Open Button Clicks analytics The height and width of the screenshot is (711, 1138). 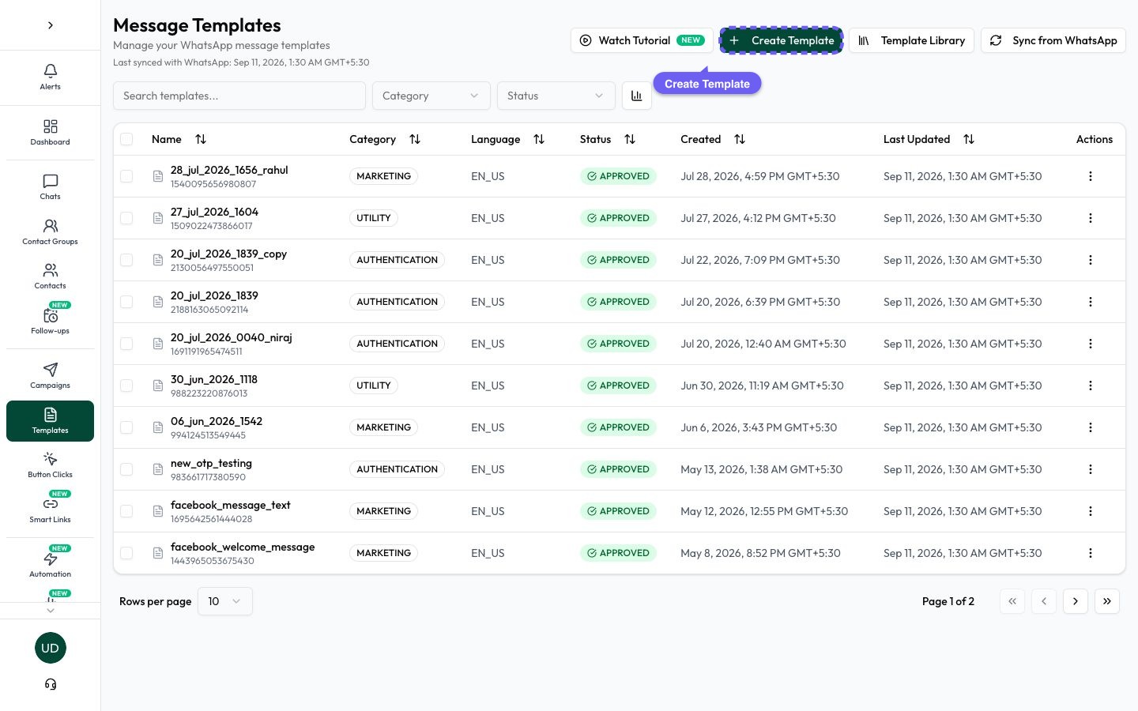pyautogui.click(x=50, y=465)
